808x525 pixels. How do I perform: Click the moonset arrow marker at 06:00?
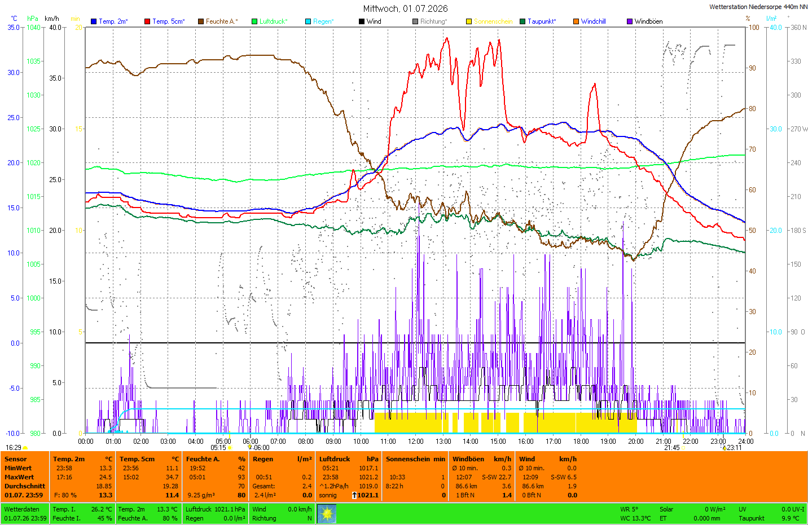[250, 447]
